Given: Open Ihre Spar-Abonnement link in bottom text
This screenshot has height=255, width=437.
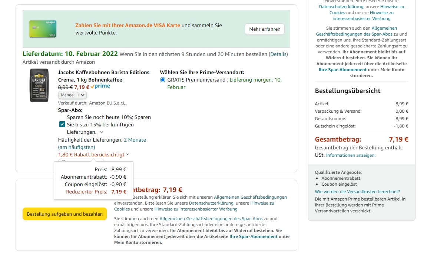Looking at the screenshot, I should pos(253,236).
